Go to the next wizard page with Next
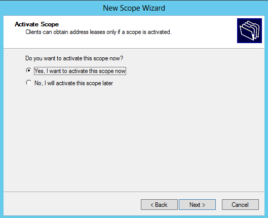Viewport: 268px width, 218px height. click(x=197, y=204)
